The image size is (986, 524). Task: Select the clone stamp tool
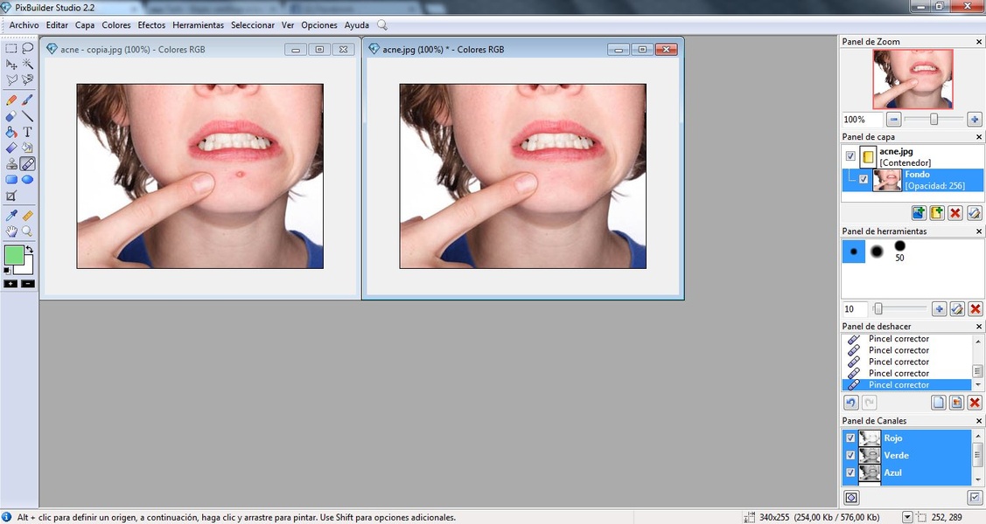11,164
